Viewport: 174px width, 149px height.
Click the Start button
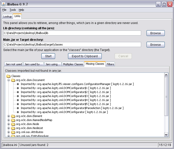(x=48, y=56)
